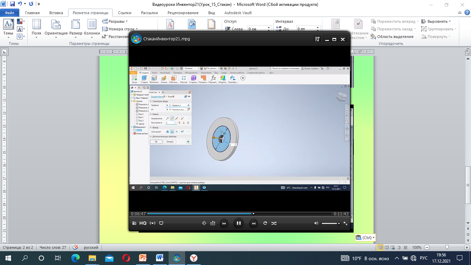Skip to the next track in the player
Screen dimensions: 471x265
tap(253, 223)
